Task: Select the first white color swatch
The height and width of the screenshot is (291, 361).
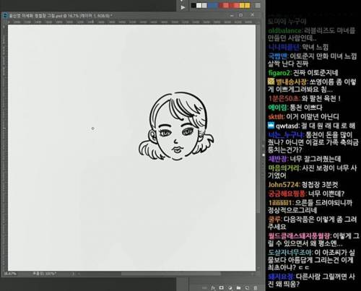Action: 199,5
